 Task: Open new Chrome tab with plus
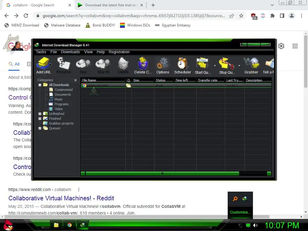[153, 5]
